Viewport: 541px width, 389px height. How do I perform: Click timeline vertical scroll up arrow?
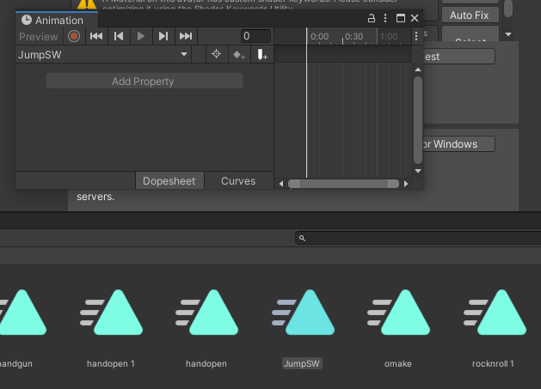(418, 70)
